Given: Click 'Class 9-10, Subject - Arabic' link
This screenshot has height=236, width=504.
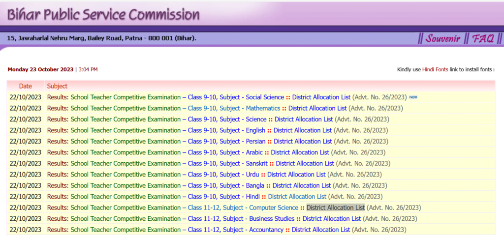Looking at the screenshot, I should (x=225, y=152).
